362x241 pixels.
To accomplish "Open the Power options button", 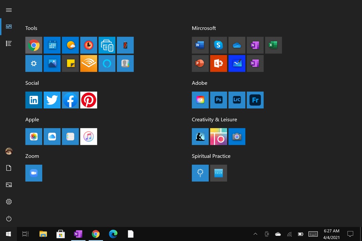I will coord(9,219).
